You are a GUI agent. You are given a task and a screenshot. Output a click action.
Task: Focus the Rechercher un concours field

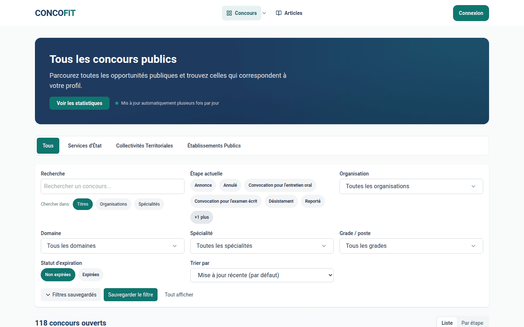(x=112, y=186)
